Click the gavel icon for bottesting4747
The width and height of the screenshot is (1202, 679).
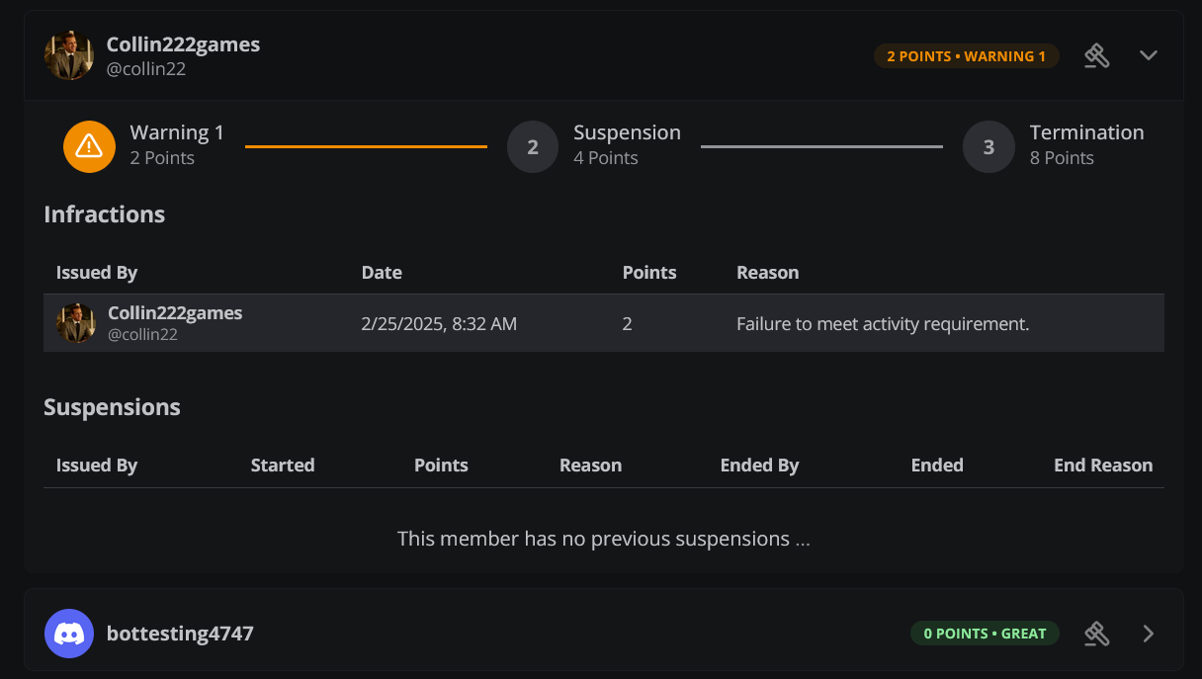pyautogui.click(x=1096, y=634)
